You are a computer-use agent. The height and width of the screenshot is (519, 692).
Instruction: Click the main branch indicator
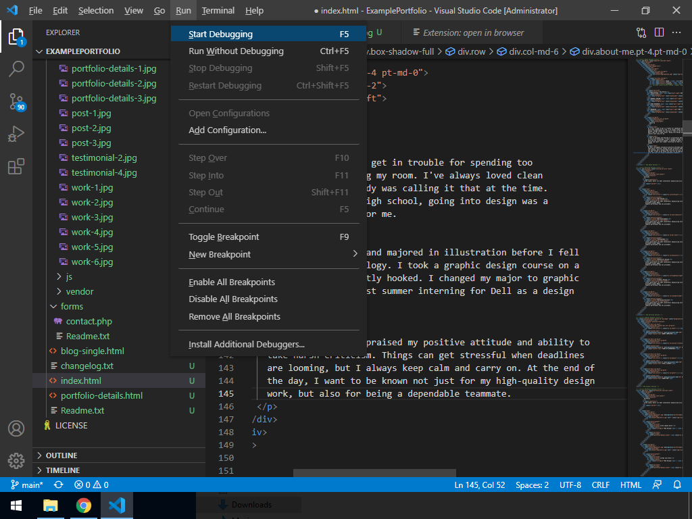click(27, 485)
